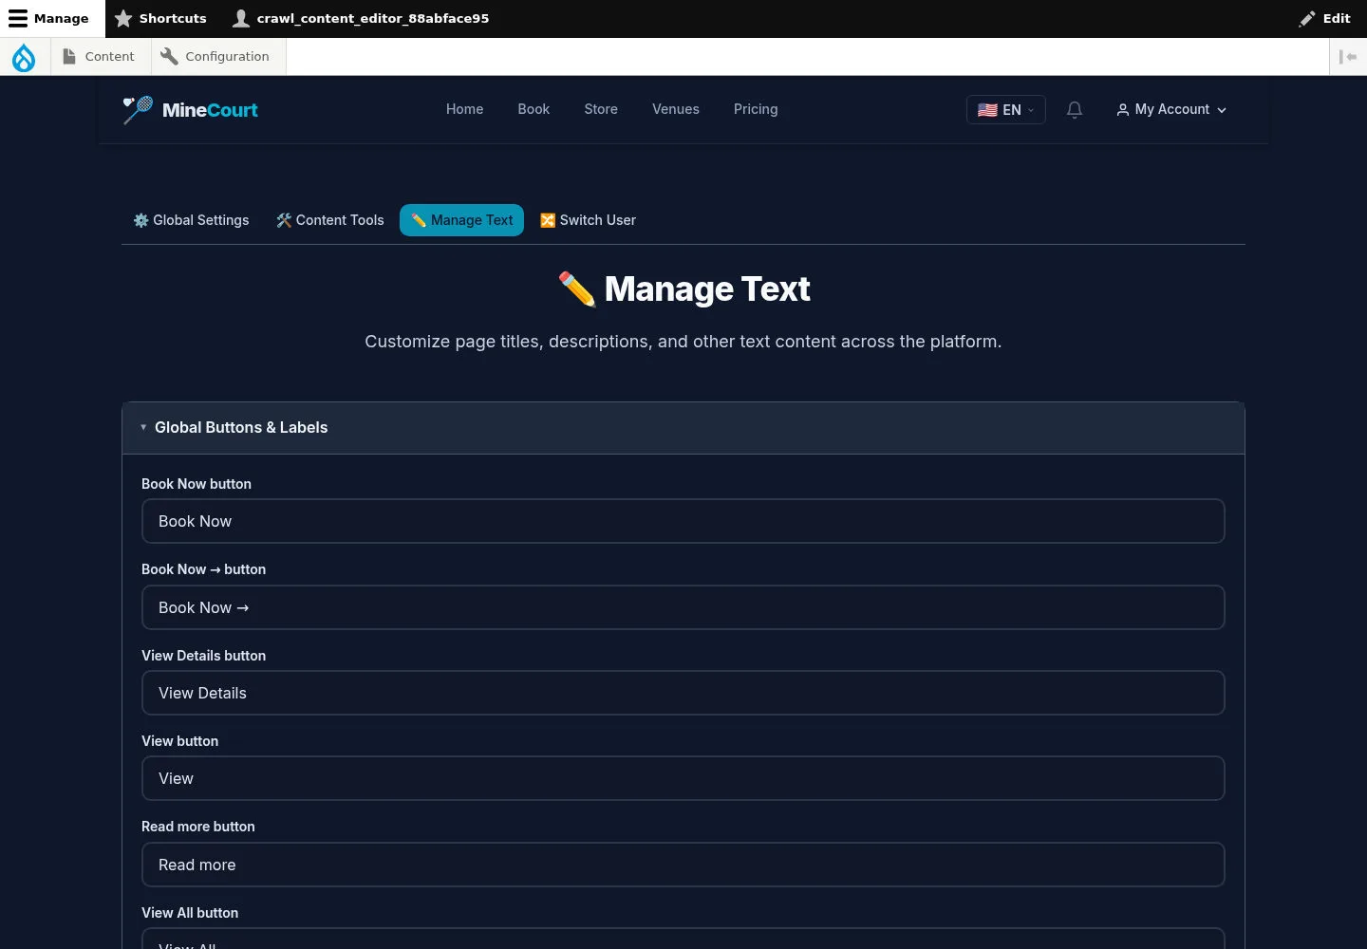Open the Store nav link

601,109
